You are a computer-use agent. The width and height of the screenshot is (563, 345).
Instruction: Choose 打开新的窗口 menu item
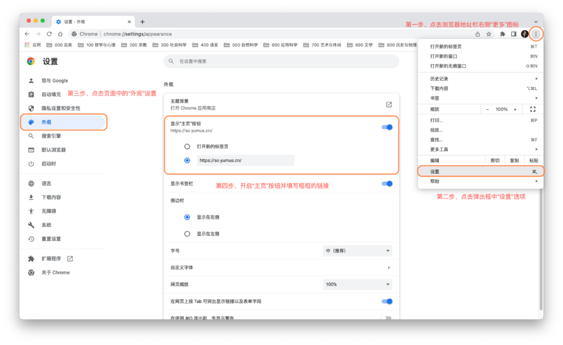click(481, 56)
